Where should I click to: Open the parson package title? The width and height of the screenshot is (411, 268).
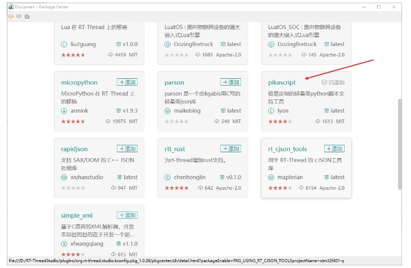pos(174,82)
